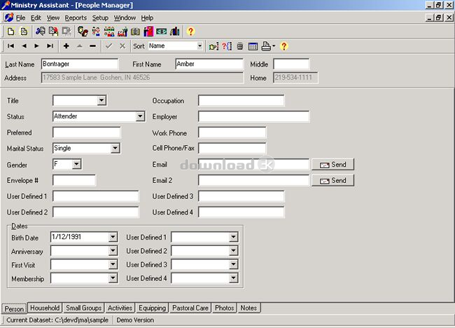Click the Middle name input field
The width and height of the screenshot is (455, 328).
click(x=291, y=64)
